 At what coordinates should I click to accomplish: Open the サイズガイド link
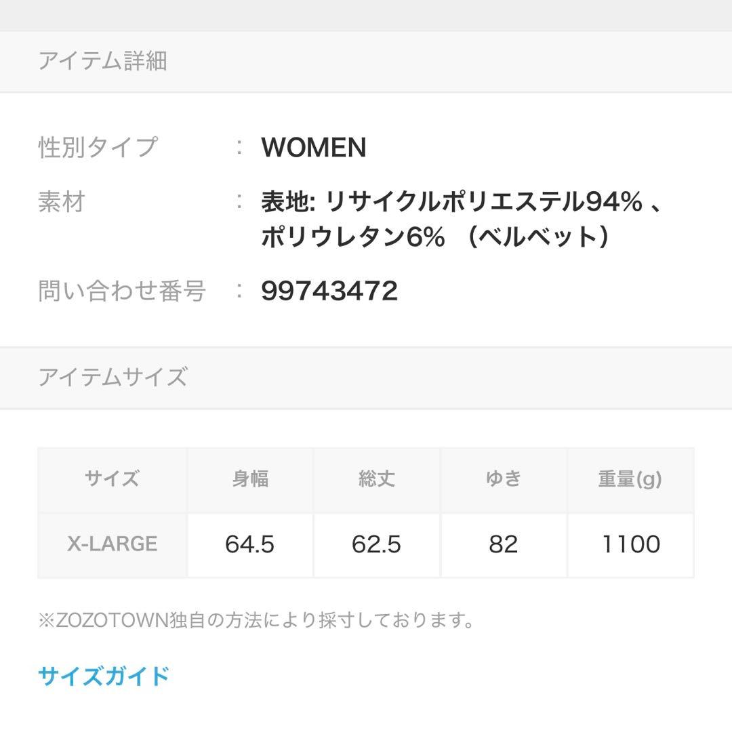point(103,676)
